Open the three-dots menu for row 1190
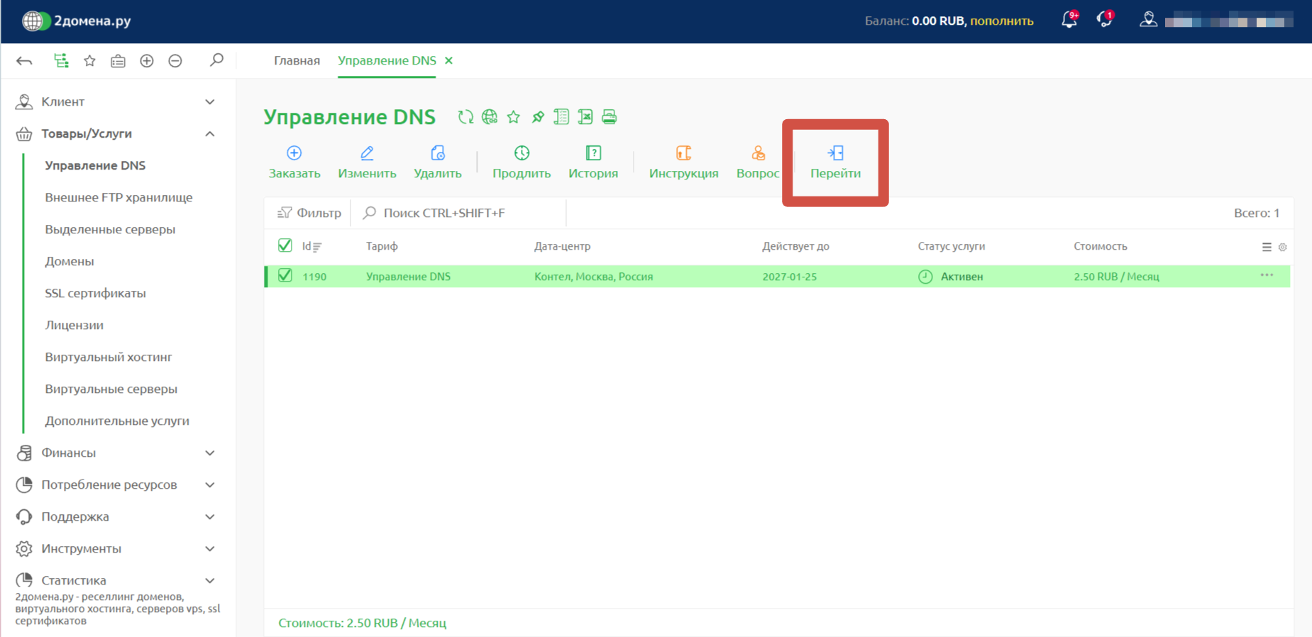Viewport: 1312px width, 637px height. click(x=1267, y=275)
